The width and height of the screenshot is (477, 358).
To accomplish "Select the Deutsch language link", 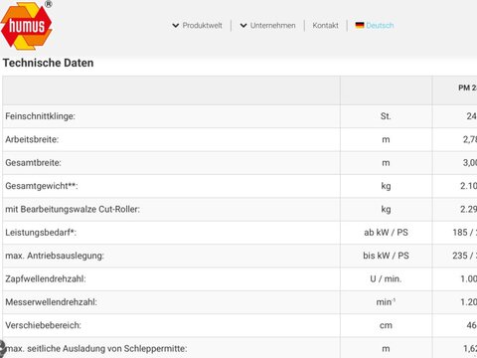I will click(380, 26).
